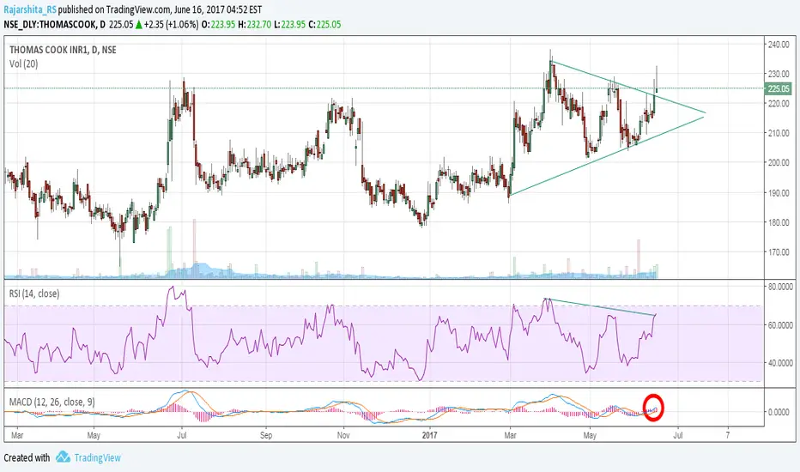The image size is (800, 472).
Task: Click the 180.00 price axis label
Action: [x=779, y=222]
